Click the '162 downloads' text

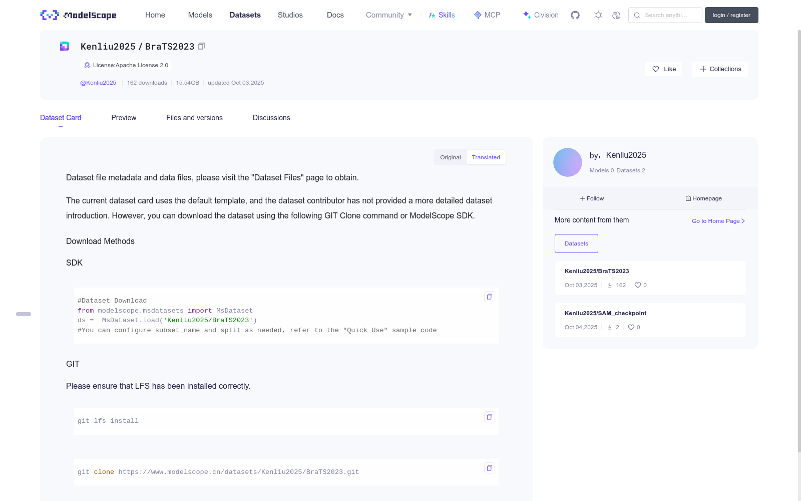(x=147, y=83)
